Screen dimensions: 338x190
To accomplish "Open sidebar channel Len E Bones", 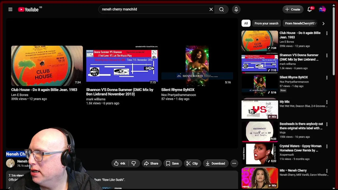I will (287, 42).
